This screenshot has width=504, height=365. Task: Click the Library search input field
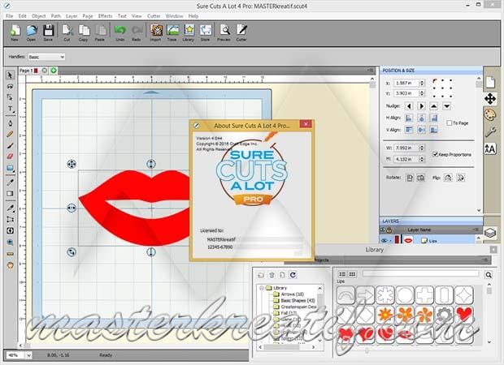pyautogui.click(x=421, y=273)
